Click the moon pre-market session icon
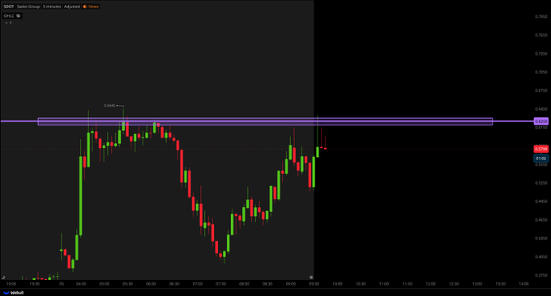 3,277
